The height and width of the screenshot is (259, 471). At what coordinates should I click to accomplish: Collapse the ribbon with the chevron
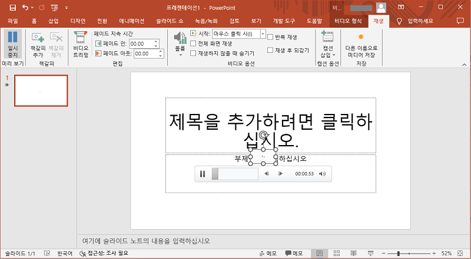tap(464, 65)
